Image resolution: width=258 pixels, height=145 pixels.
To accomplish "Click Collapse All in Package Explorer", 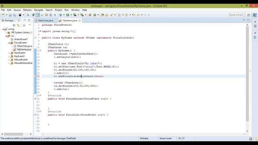I will coord(14,25).
